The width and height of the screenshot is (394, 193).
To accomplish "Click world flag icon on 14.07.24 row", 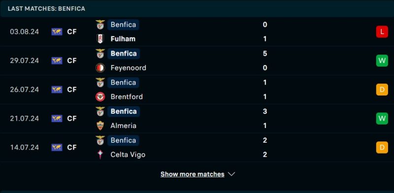I will [x=57, y=147].
